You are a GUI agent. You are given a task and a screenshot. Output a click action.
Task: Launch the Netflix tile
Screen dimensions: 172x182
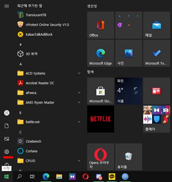click(101, 119)
